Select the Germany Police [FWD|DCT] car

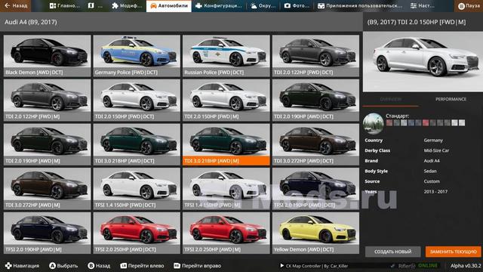click(137, 55)
